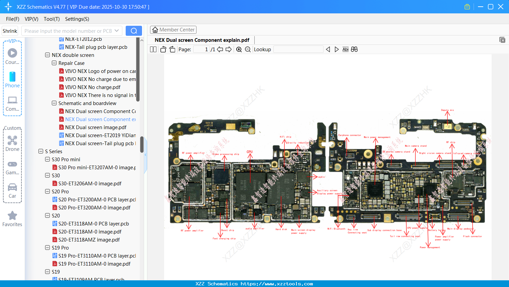509x287 pixels.
Task: Rotate the page clockwise
Action: tap(172, 50)
